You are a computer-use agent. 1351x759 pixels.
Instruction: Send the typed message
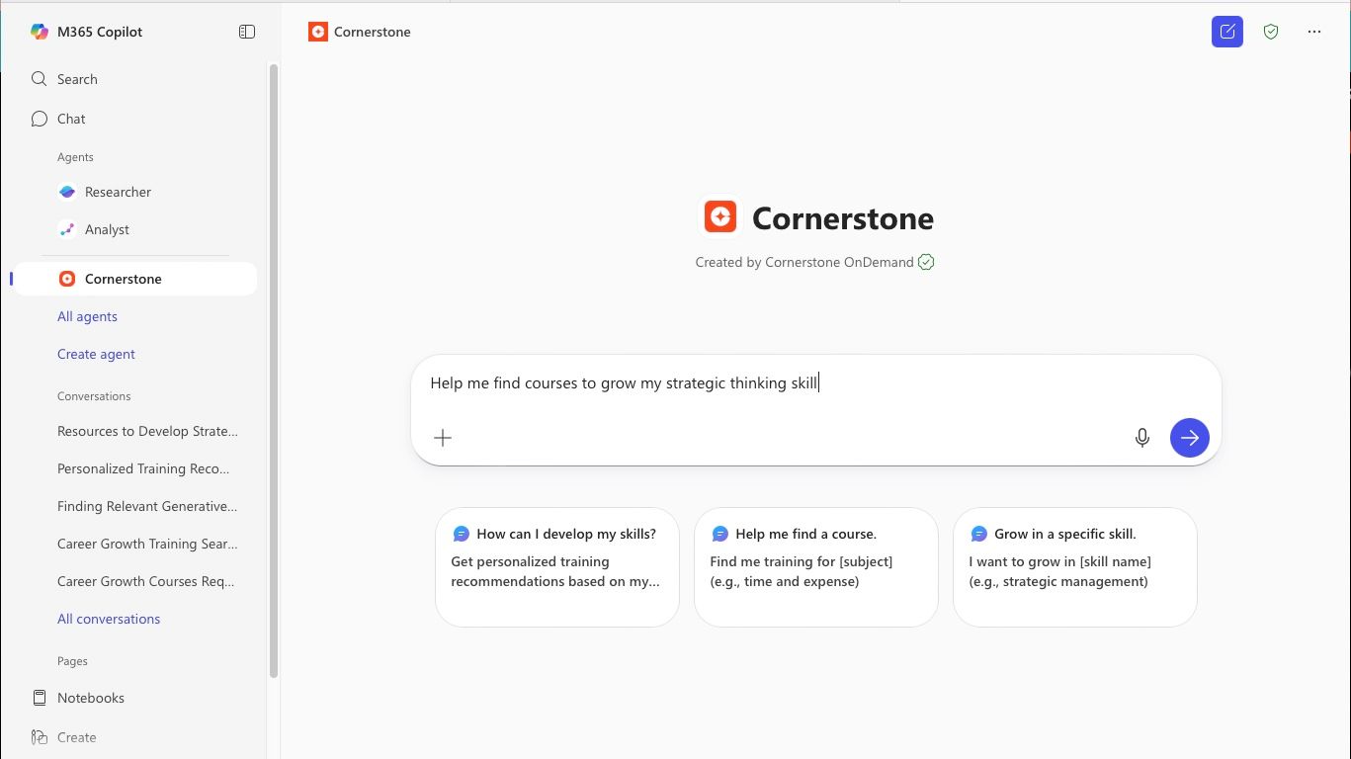coord(1189,437)
